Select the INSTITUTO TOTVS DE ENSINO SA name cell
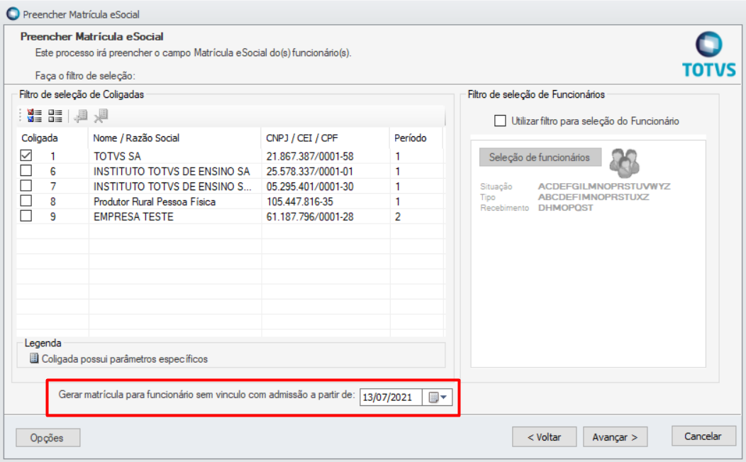This screenshot has height=462, width=746. tap(174, 171)
